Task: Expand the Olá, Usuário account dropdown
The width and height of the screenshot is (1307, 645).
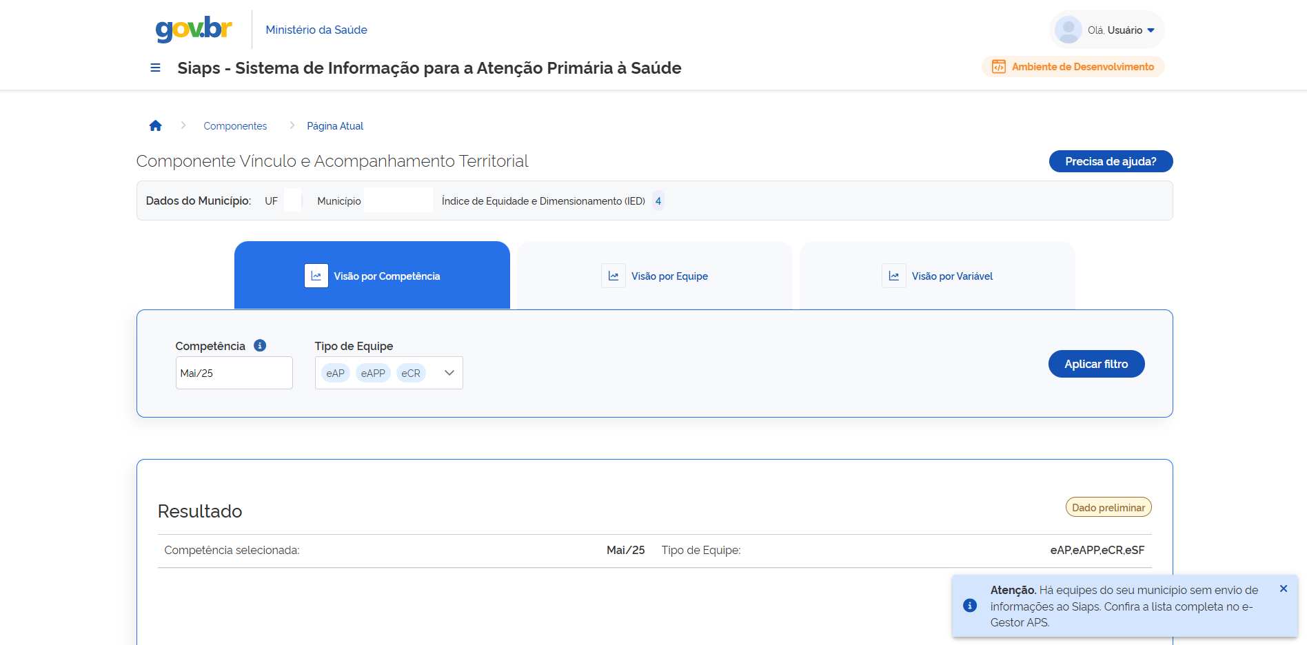Action: click(1151, 30)
